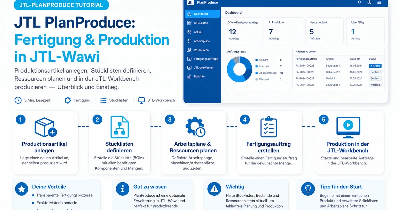Image resolution: width=400 pixels, height=210 pixels.
Task: Click the Abgeschlossen legend color square
Action: click(256, 73)
